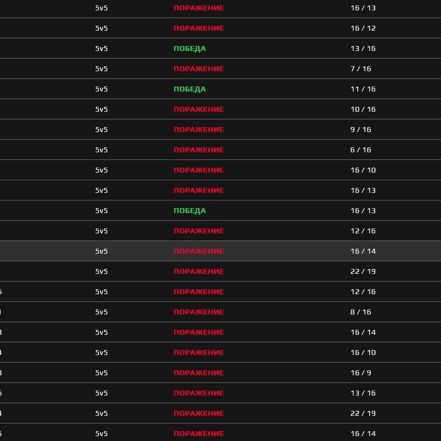Select the 9 / 16 score cell
The image size is (441, 441).
tap(360, 129)
